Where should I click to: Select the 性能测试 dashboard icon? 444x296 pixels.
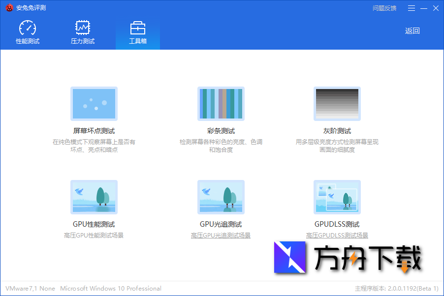click(28, 27)
